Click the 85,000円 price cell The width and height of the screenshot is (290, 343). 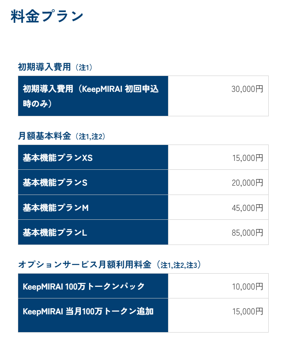[x=247, y=233]
